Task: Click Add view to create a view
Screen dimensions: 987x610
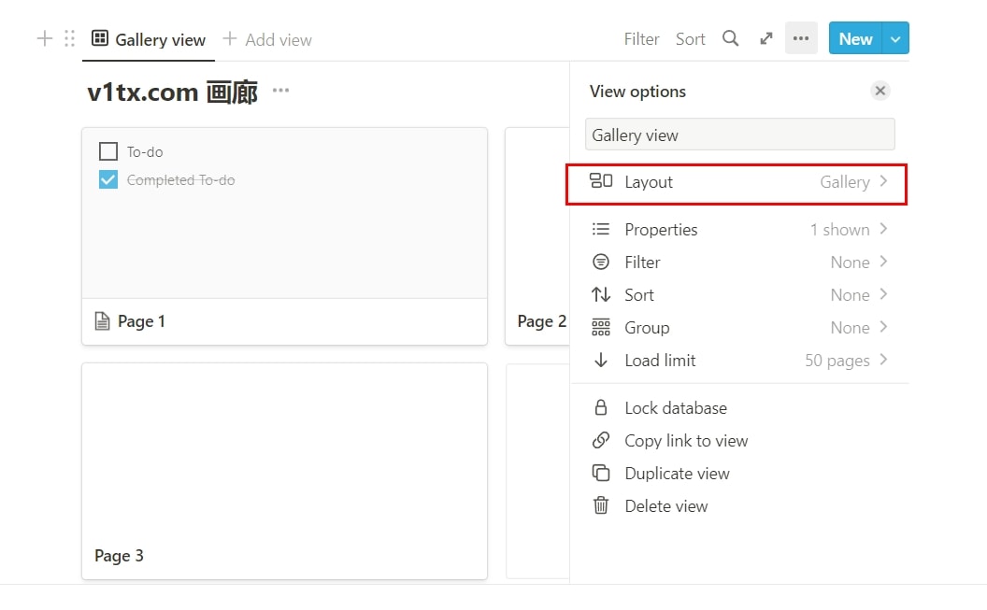Action: (267, 39)
